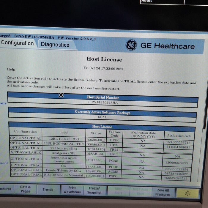The image size is (208, 208).
Task: Click the 'Feature Code' column header
Action: pos(115,134)
